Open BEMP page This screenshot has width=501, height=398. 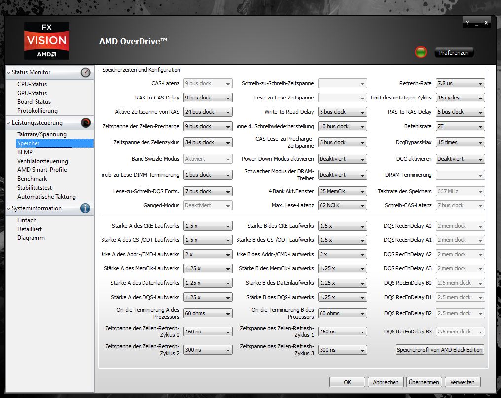coord(25,152)
